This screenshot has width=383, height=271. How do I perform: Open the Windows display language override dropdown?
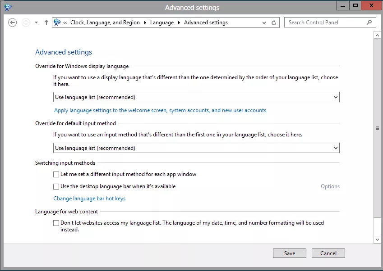tap(196, 97)
